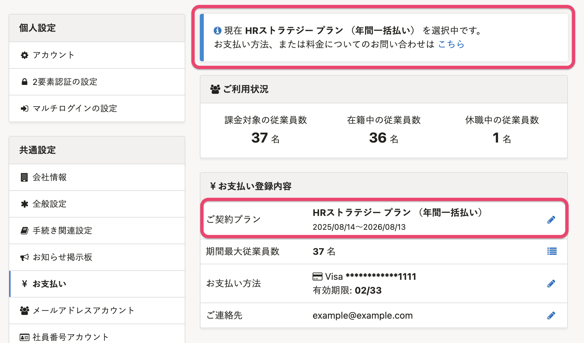This screenshot has width=584, height=343.
Task: Select 全般設定 from 共通設定 menu
Action: [49, 204]
